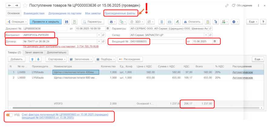
Task: Open the Присоединенные файлы section
Action: click(x=120, y=13)
